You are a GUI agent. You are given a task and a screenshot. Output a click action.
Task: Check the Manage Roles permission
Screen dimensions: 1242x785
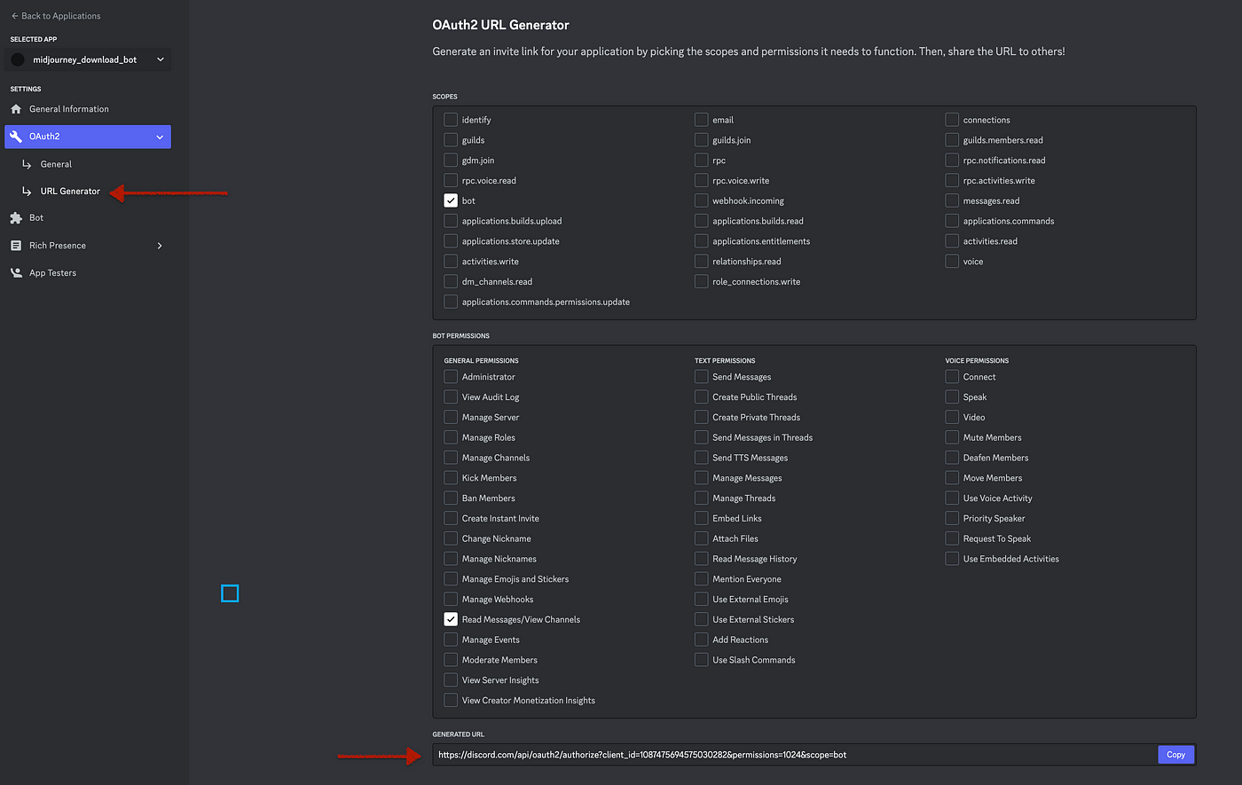[x=451, y=437]
